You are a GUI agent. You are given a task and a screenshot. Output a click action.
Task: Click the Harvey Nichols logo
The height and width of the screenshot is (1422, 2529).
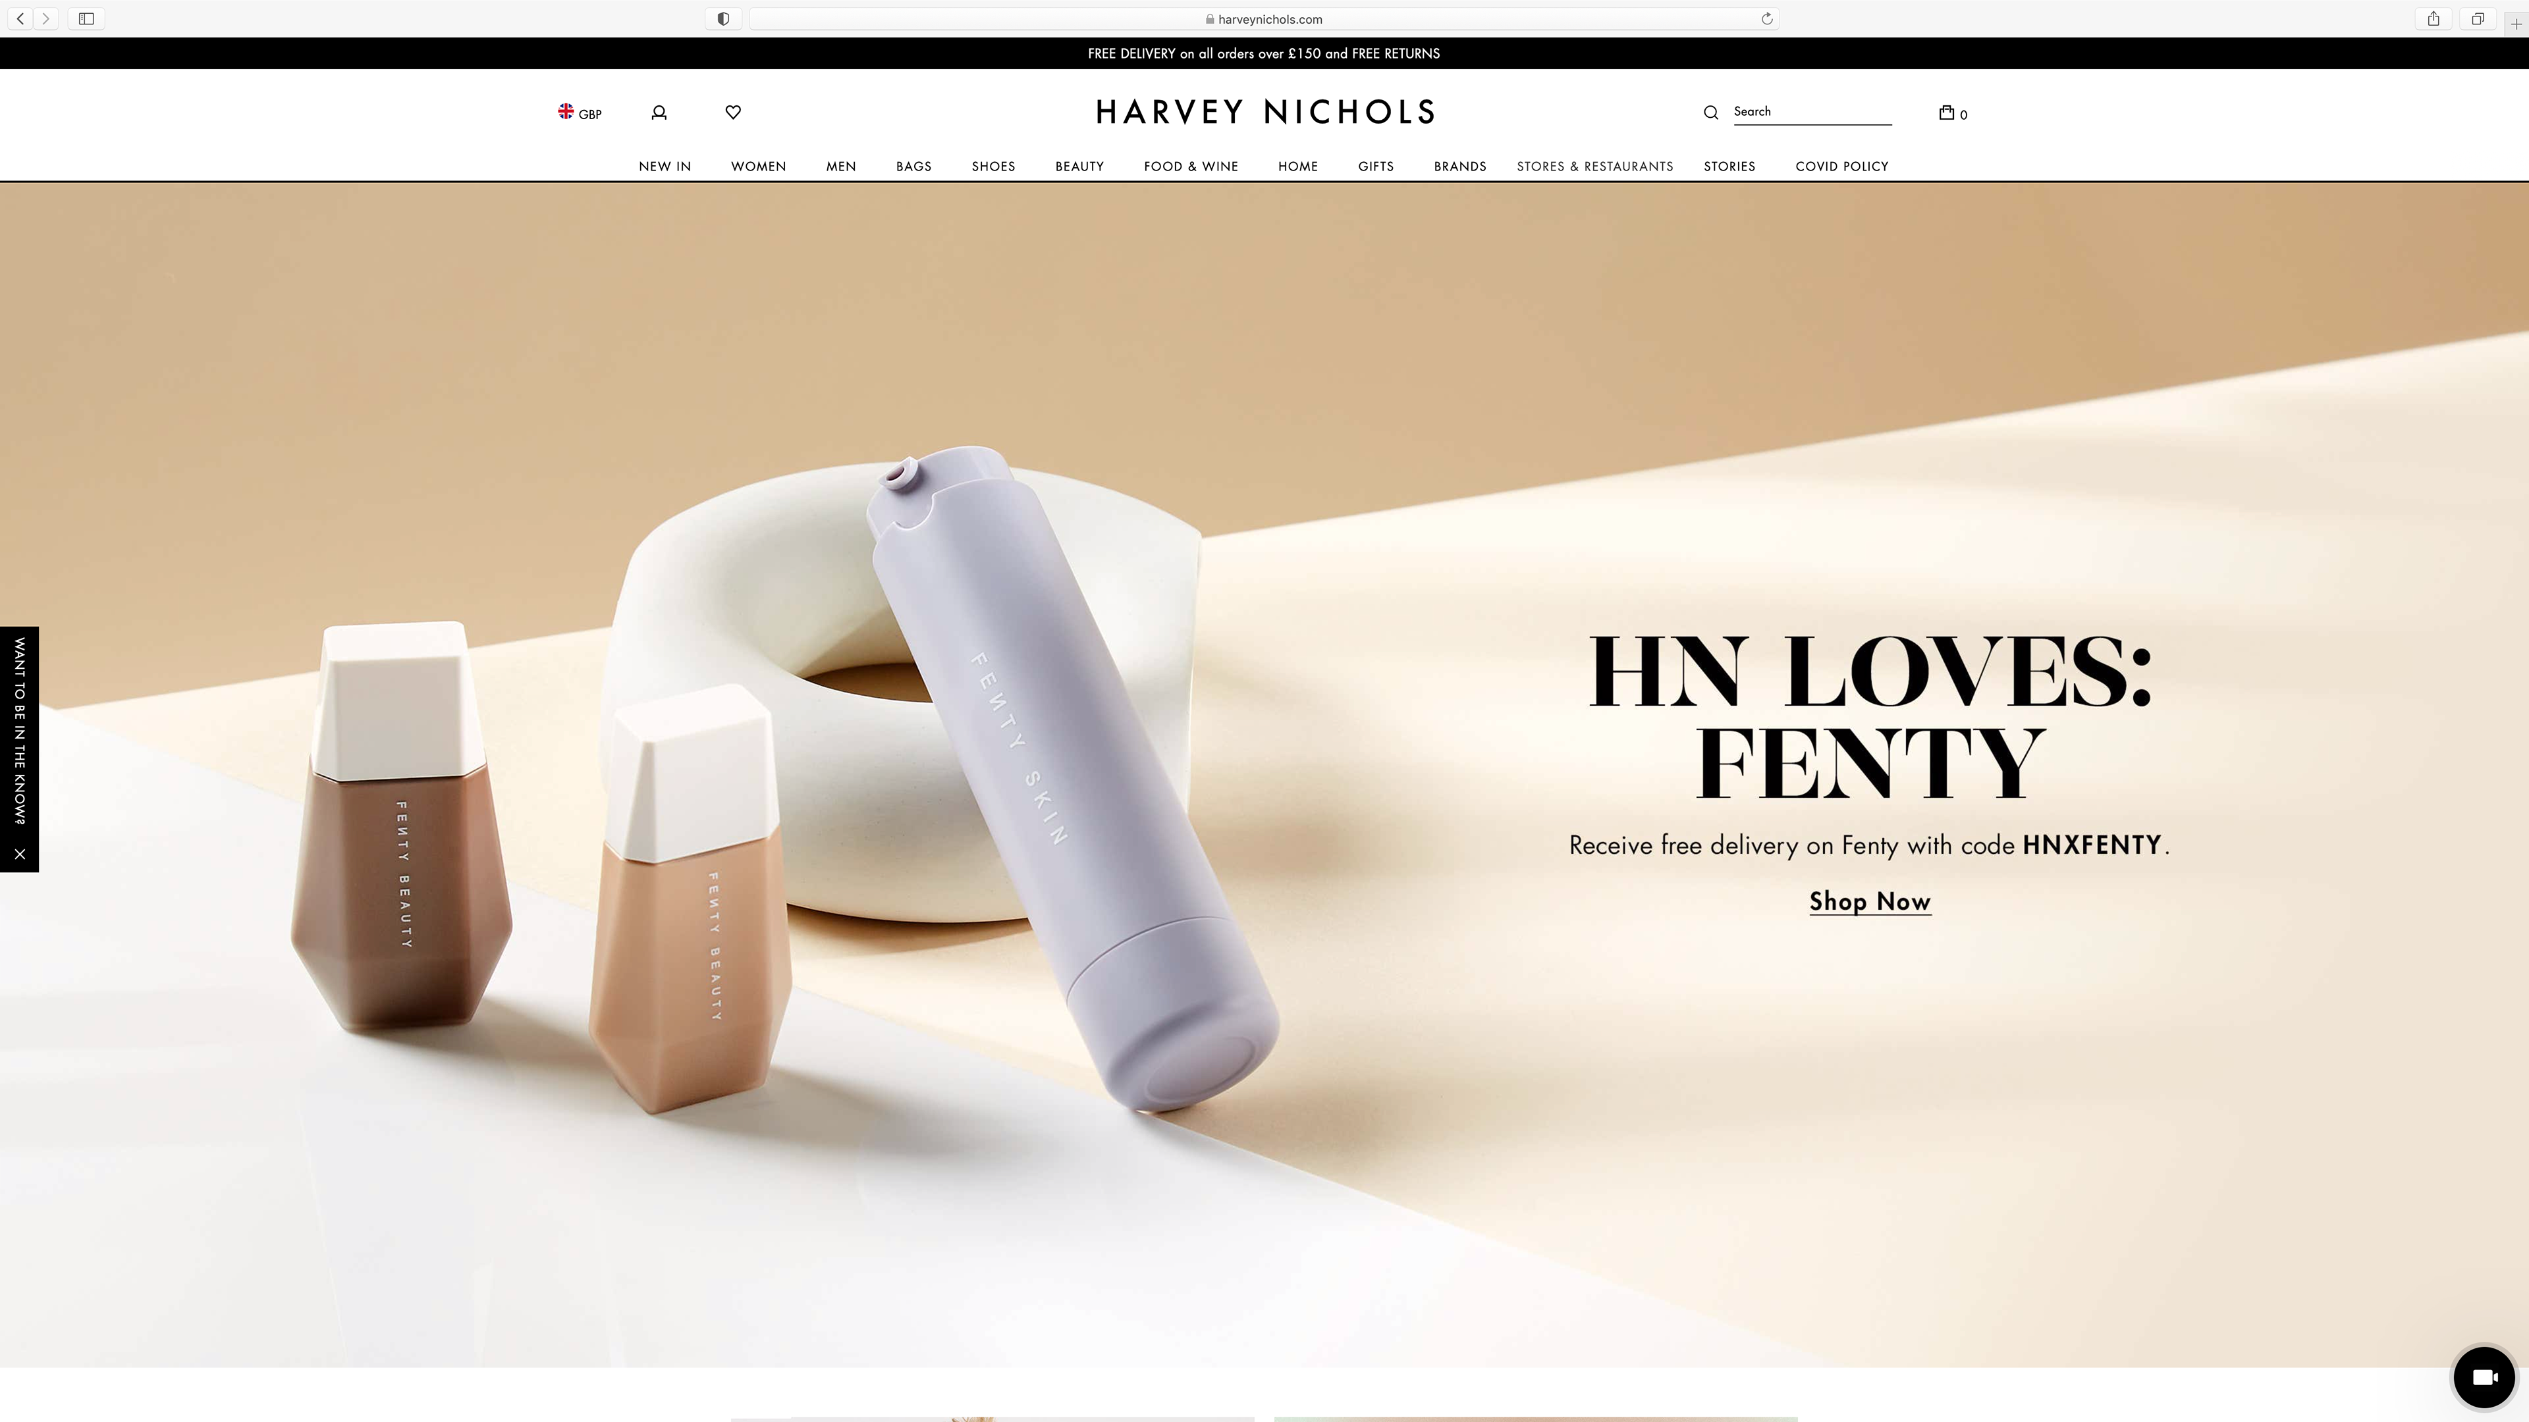[1264, 112]
